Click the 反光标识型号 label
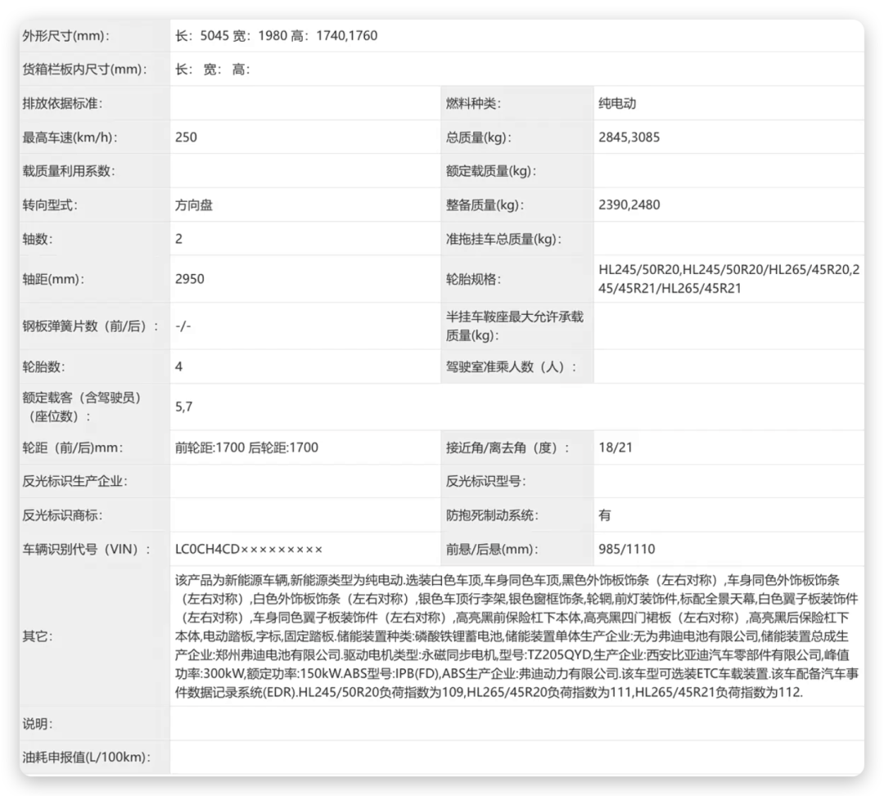This screenshot has width=884, height=796. (486, 481)
